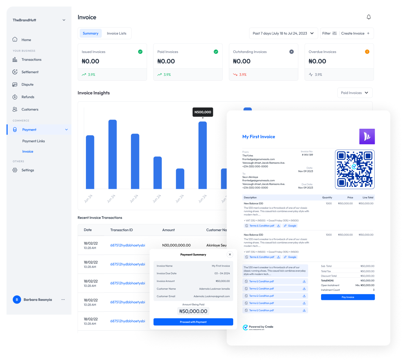Switch to the Invoice Lists tab
Screen dimensions: 405x362
point(117,33)
